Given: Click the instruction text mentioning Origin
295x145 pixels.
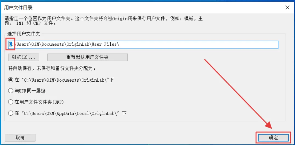Looking at the screenshot, I should (x=103, y=21).
